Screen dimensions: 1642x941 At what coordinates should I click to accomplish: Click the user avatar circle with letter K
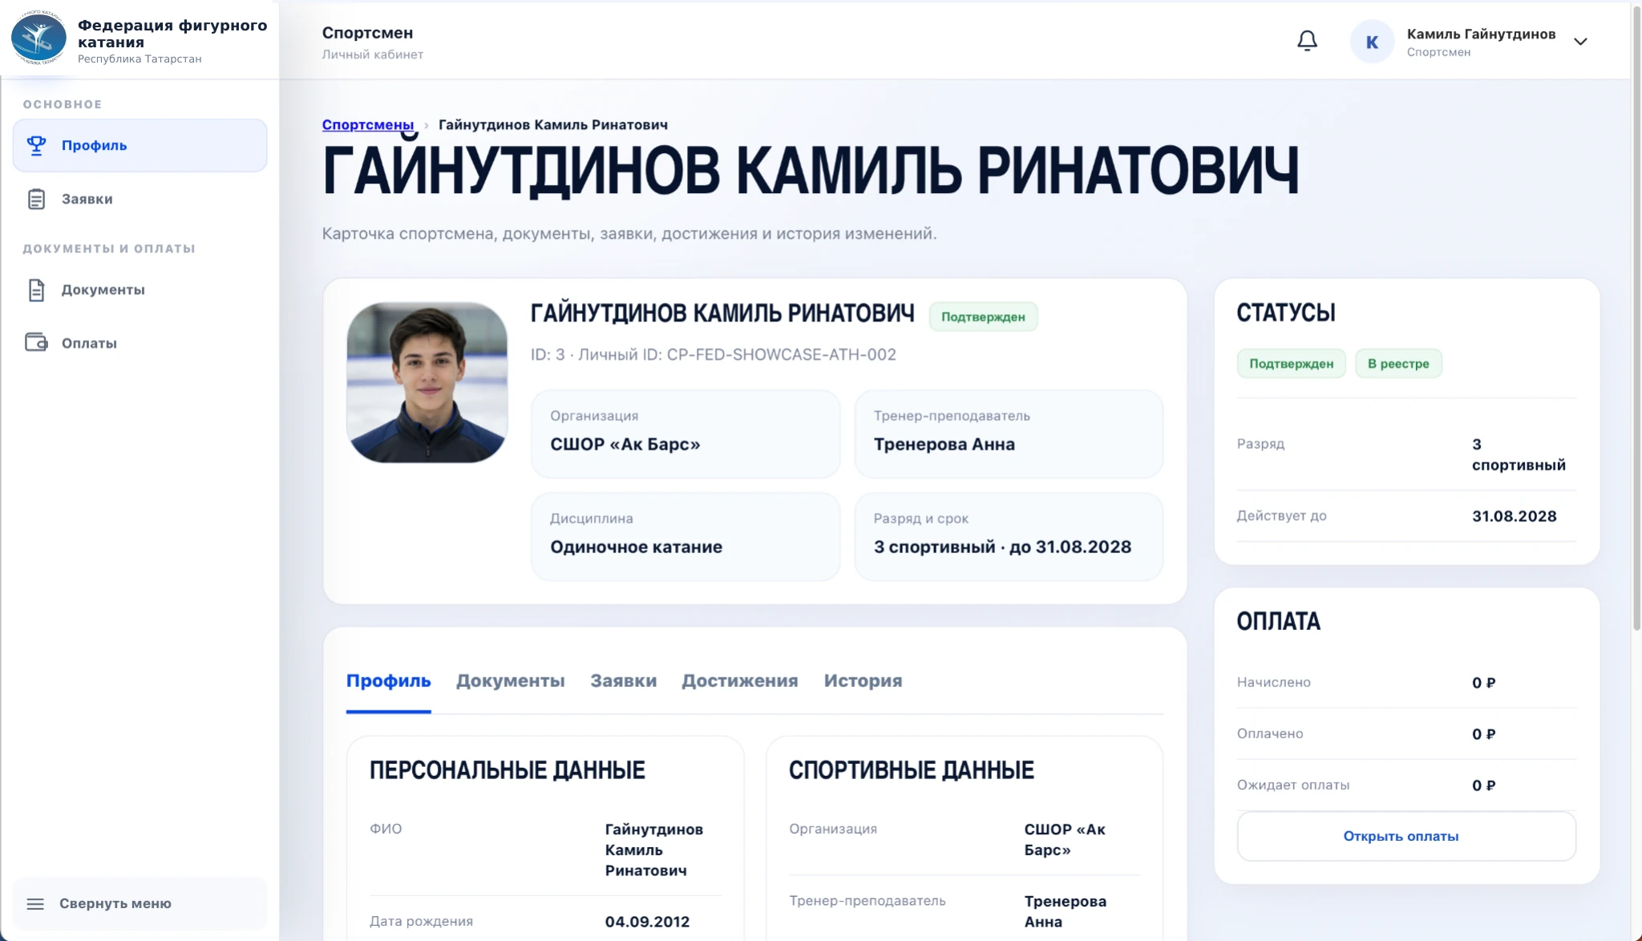click(x=1372, y=42)
